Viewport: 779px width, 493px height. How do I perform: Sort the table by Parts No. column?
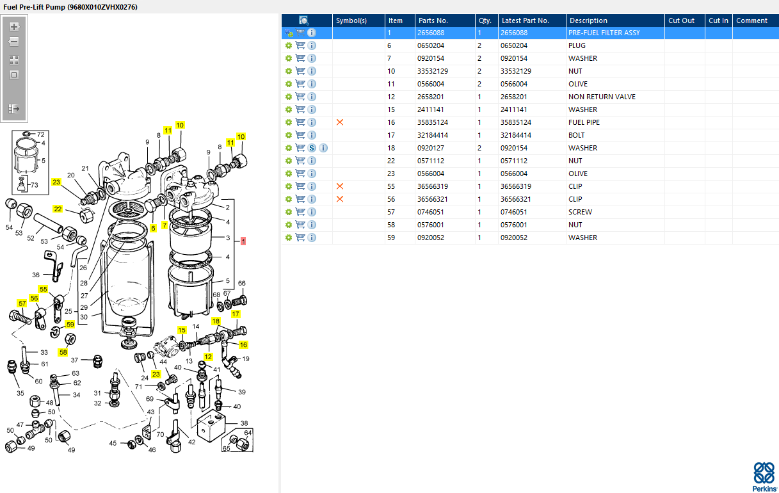tap(433, 20)
